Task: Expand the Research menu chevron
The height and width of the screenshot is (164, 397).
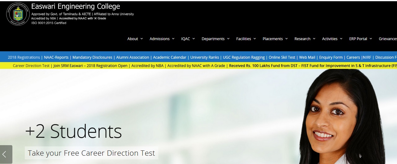Action: tap(314, 39)
